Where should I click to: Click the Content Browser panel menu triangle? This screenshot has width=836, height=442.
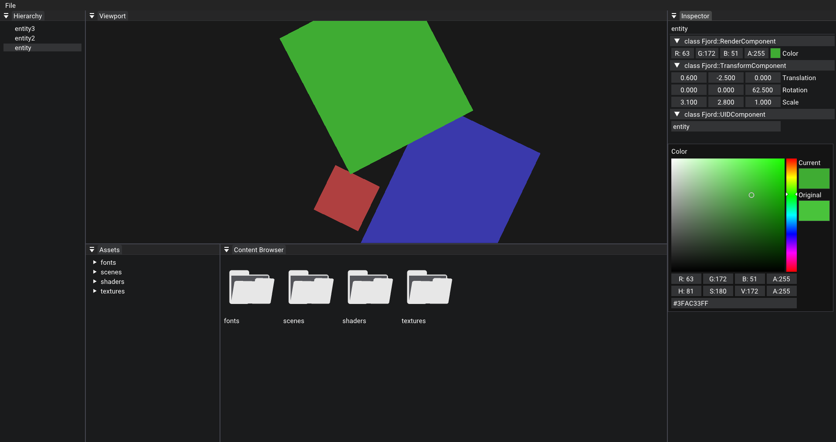(x=227, y=250)
